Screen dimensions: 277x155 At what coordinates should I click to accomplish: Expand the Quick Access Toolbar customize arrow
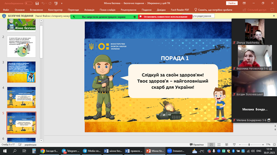[x=62, y=3]
